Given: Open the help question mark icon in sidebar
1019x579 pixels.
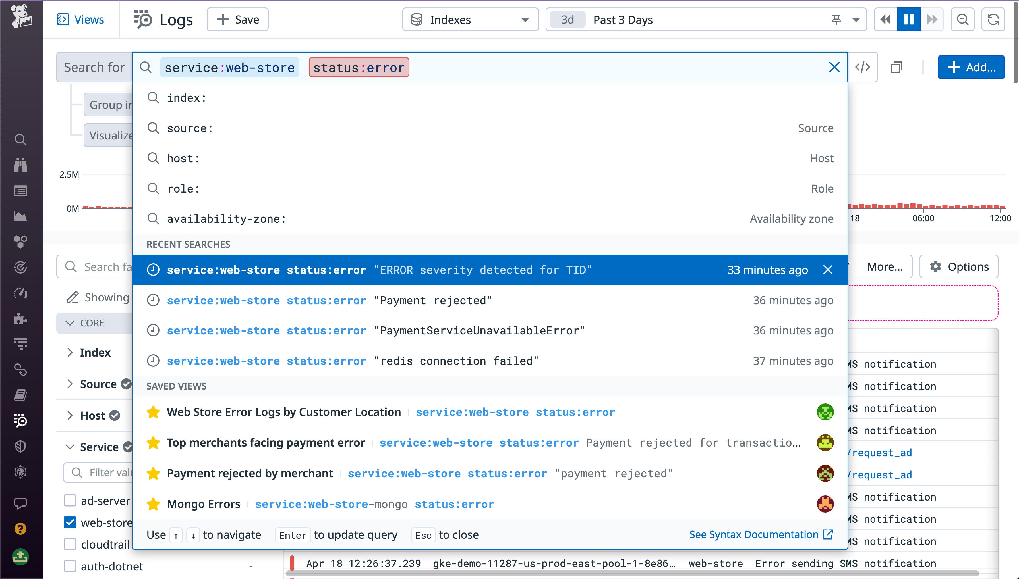Looking at the screenshot, I should tap(20, 529).
